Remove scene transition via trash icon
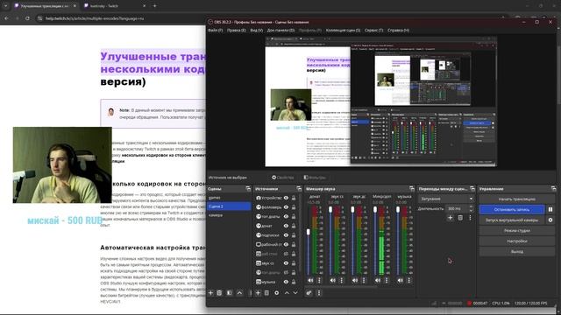The image size is (561, 315). point(460,218)
